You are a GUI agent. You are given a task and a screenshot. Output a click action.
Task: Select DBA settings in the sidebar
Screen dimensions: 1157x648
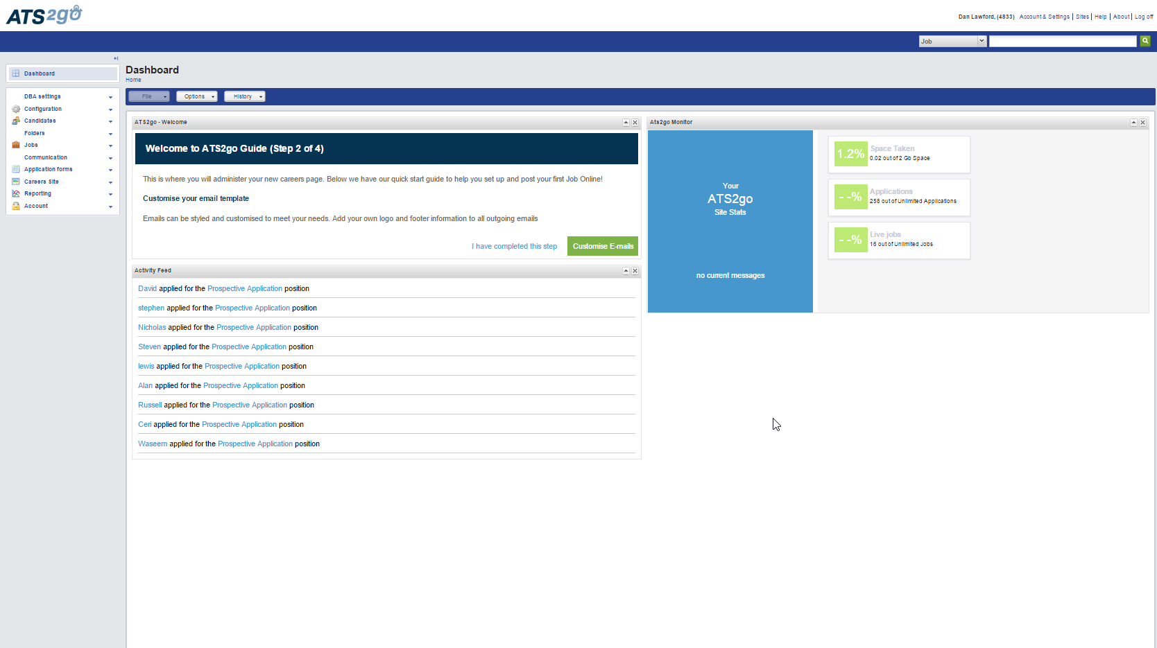tap(42, 96)
